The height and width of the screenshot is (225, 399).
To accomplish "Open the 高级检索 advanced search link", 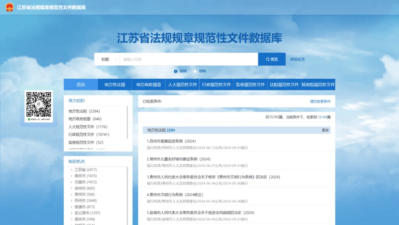I will [297, 59].
